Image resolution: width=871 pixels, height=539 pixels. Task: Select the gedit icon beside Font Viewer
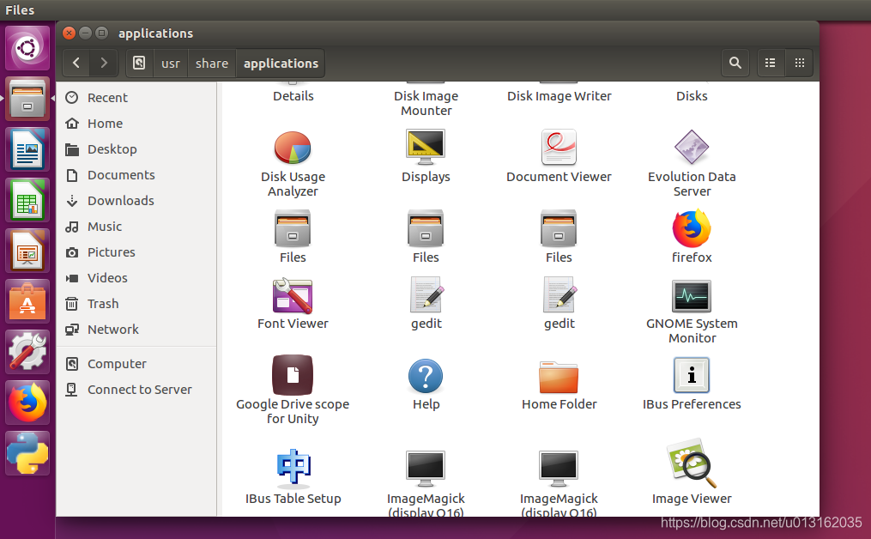(426, 295)
